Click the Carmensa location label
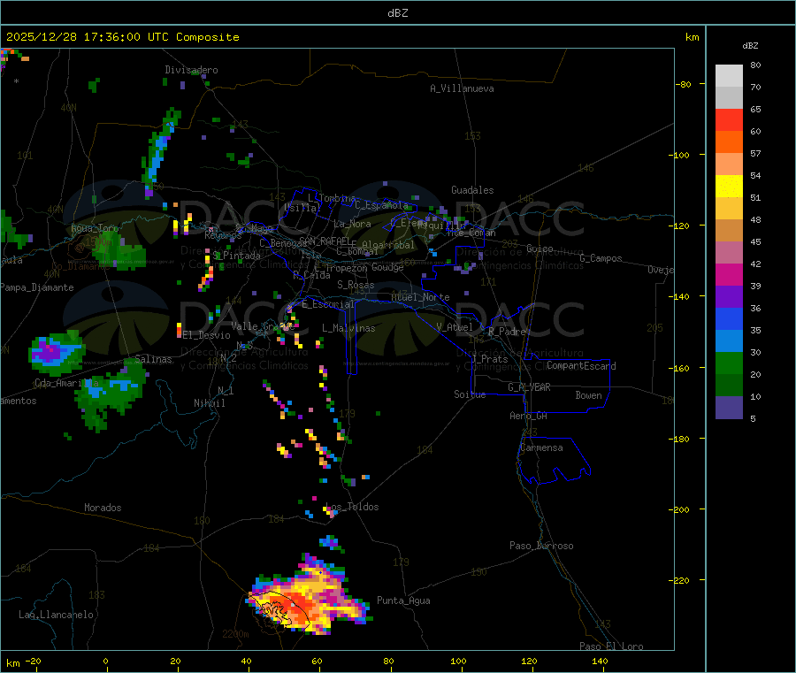 pos(541,447)
